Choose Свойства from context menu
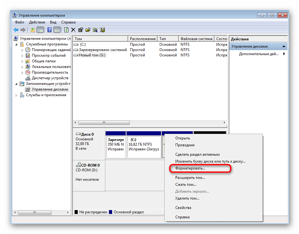The height and width of the screenshot is (234, 299). coord(214,208)
